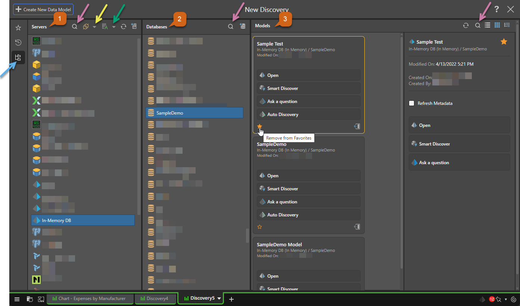Open the Recent history sidebar icon
The image size is (520, 306).
[x=18, y=43]
